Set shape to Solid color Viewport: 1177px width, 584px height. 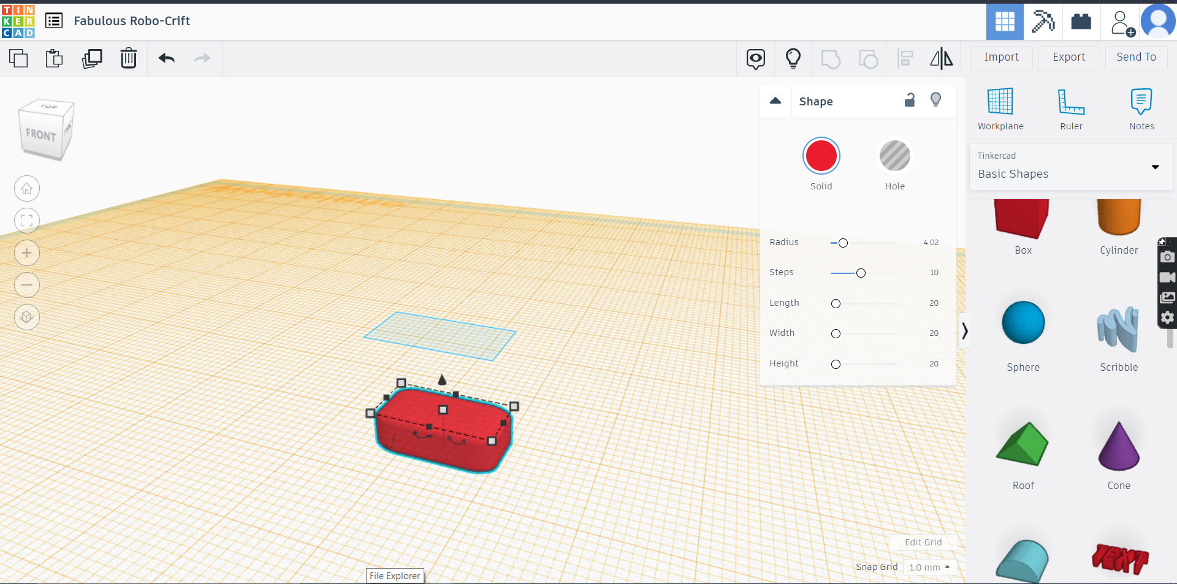(x=821, y=156)
